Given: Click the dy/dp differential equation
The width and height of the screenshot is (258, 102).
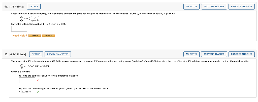Looking at the screenshot, I should [x=30, y=19].
